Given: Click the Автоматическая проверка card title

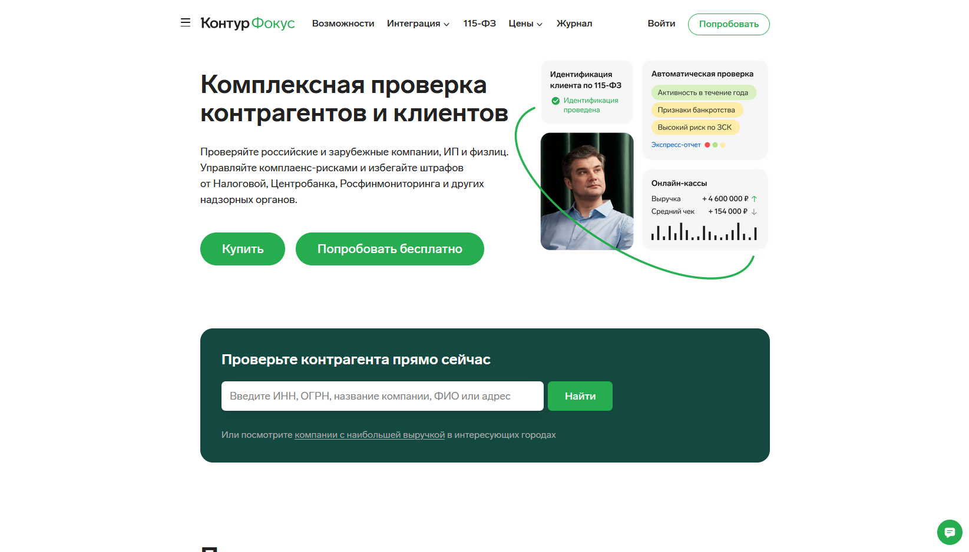Looking at the screenshot, I should (x=702, y=74).
